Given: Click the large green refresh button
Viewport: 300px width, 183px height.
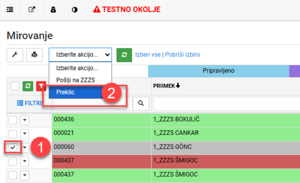Looking at the screenshot, I should [124, 55].
